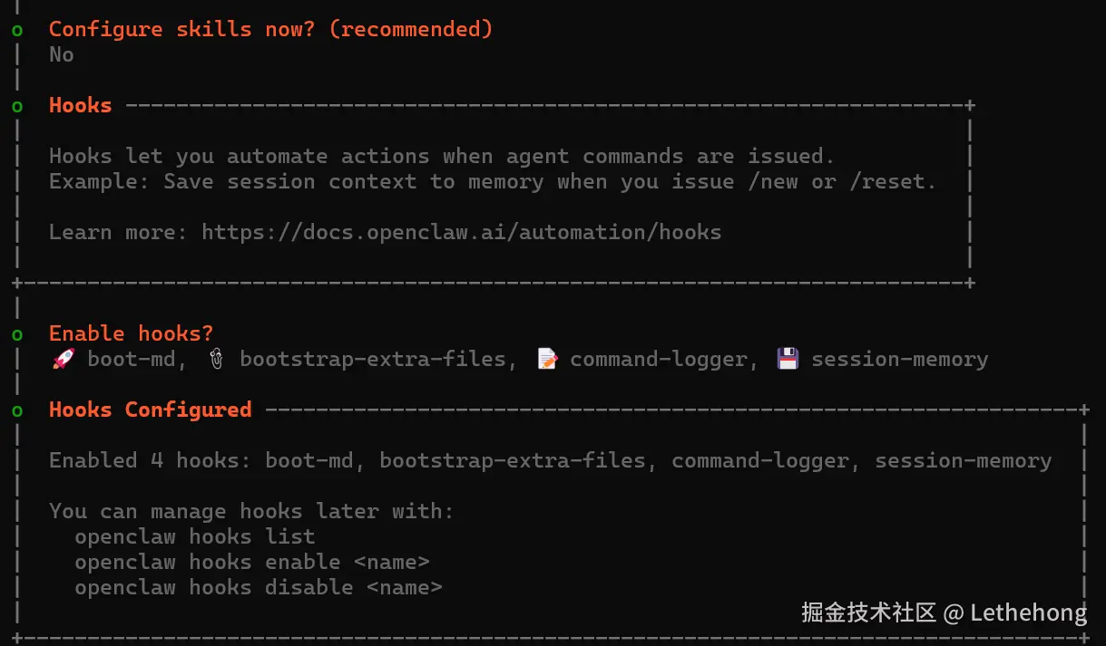
Task: Click the green circle beside Enable hooks
Action: click(17, 334)
